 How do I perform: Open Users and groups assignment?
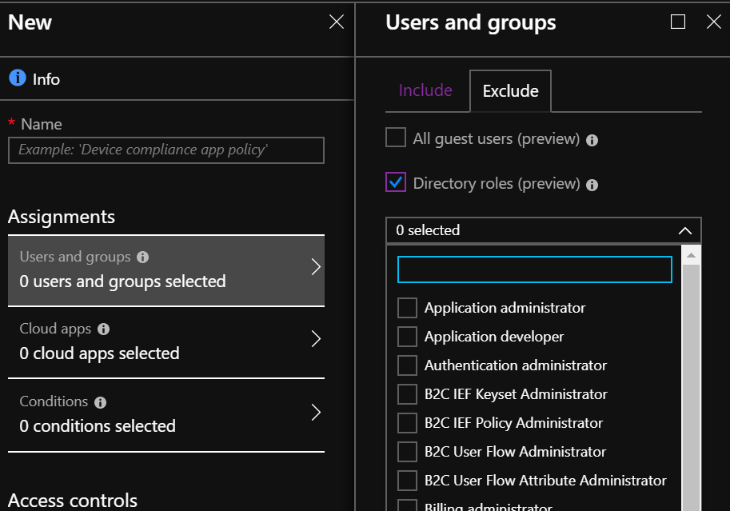click(x=166, y=270)
